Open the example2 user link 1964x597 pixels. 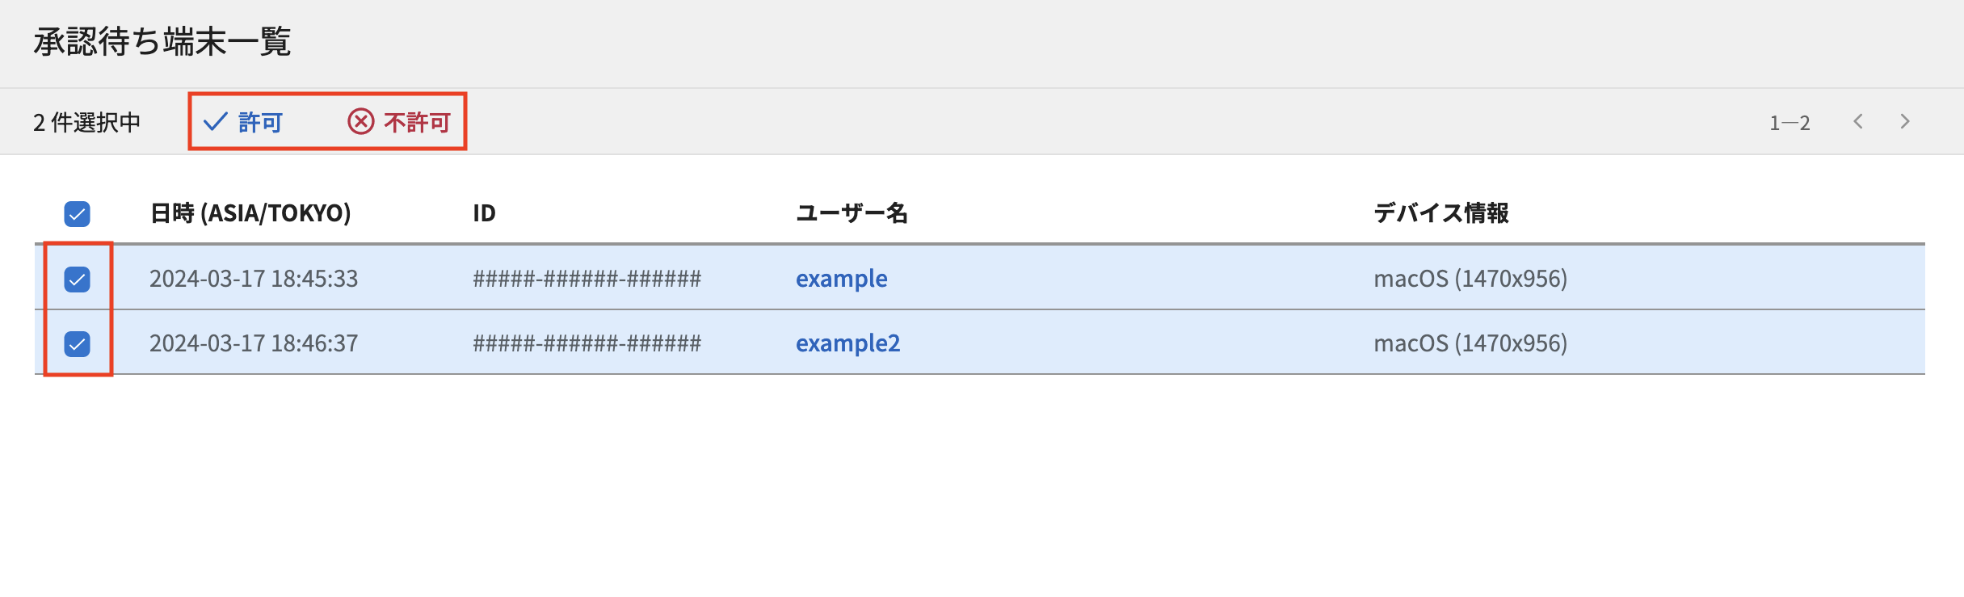pyautogui.click(x=847, y=343)
